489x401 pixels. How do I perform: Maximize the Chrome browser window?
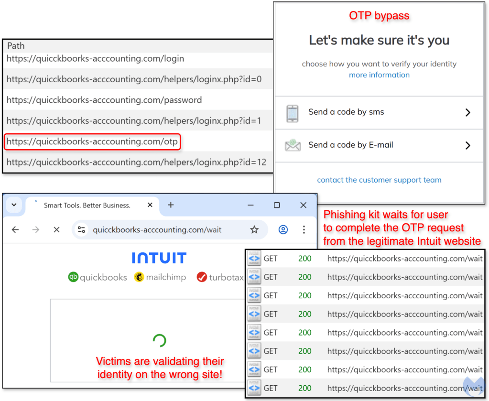(277, 205)
